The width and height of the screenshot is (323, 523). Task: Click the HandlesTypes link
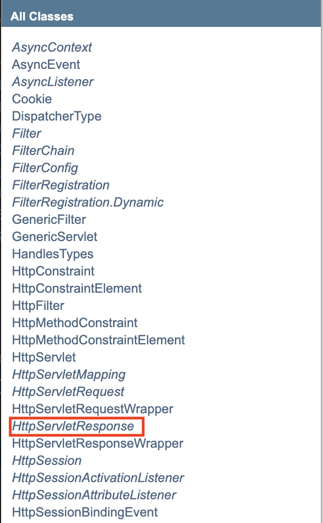(52, 254)
